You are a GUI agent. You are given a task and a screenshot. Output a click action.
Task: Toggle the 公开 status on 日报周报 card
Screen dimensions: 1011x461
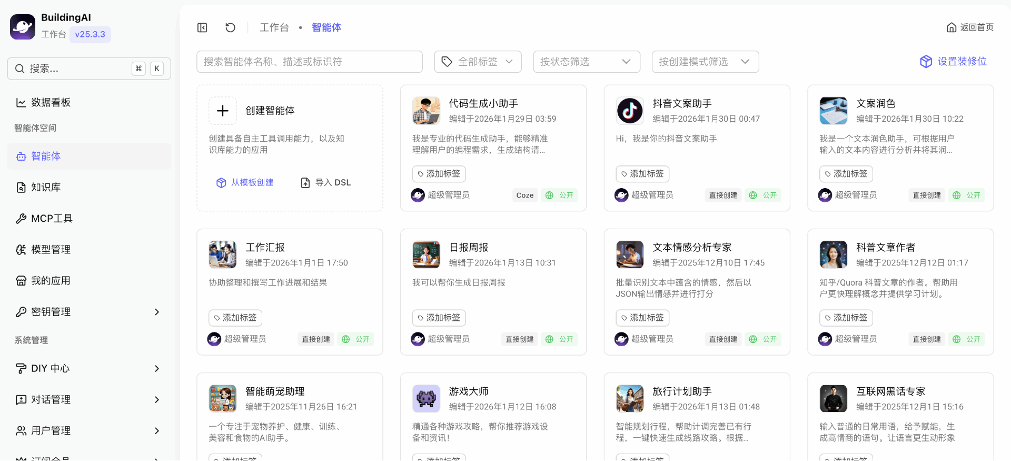559,339
